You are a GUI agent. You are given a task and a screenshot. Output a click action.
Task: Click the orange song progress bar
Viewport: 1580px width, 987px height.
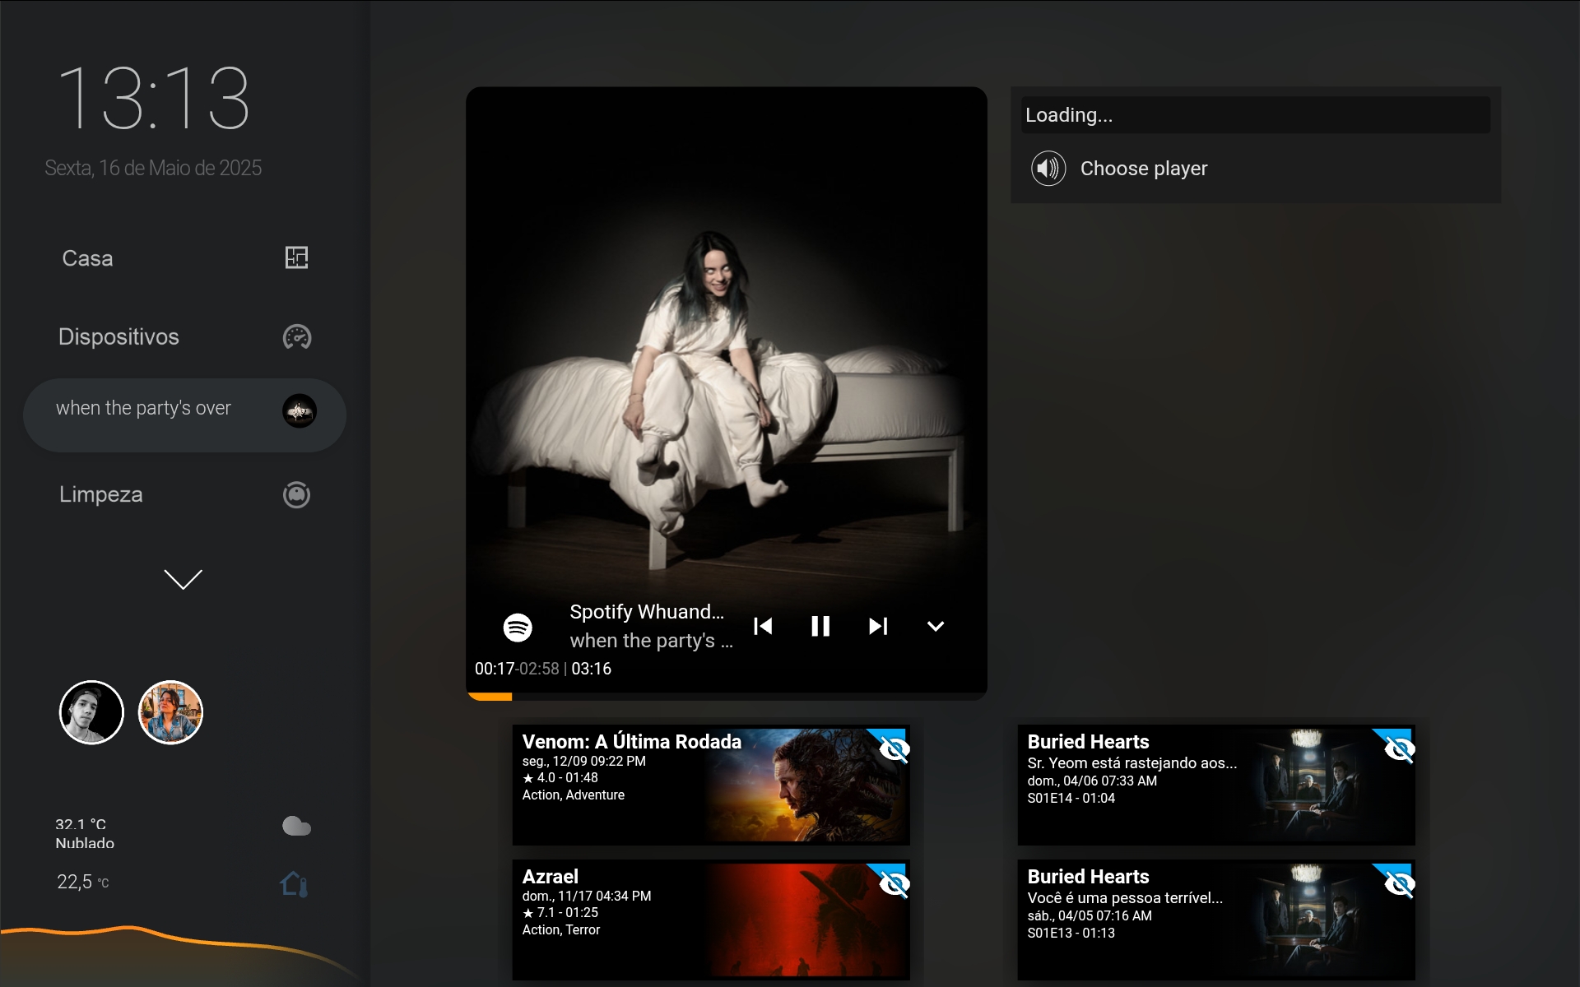[x=491, y=697]
